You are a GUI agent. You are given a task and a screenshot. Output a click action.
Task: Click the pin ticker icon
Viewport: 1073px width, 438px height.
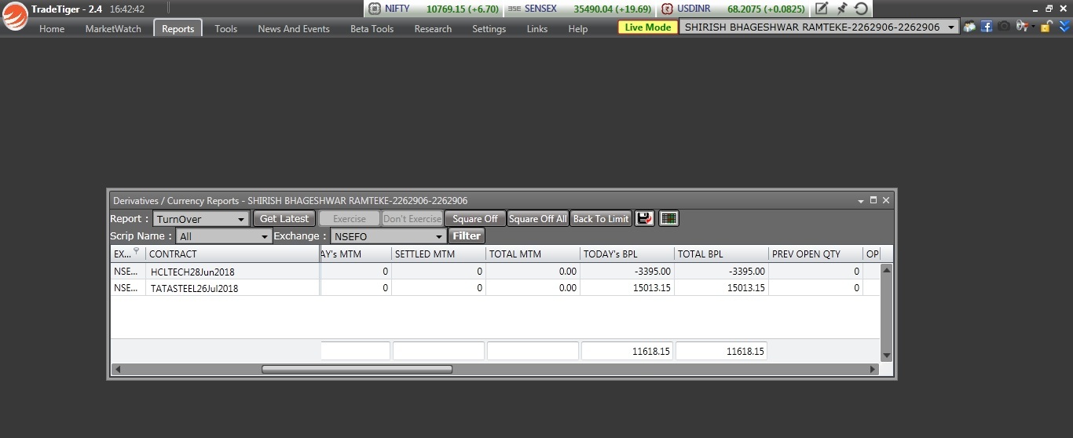(841, 9)
